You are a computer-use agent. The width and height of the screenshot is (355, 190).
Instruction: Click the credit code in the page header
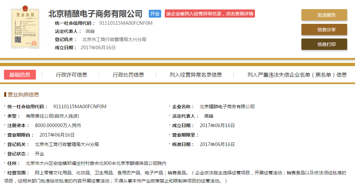tap(126, 23)
